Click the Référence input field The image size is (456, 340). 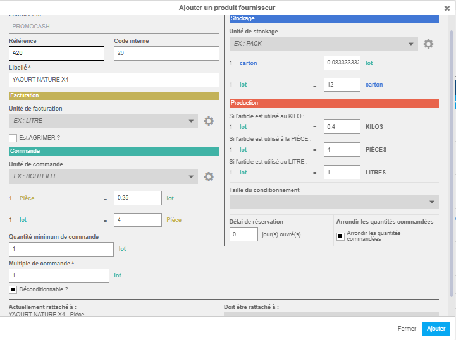(56, 54)
